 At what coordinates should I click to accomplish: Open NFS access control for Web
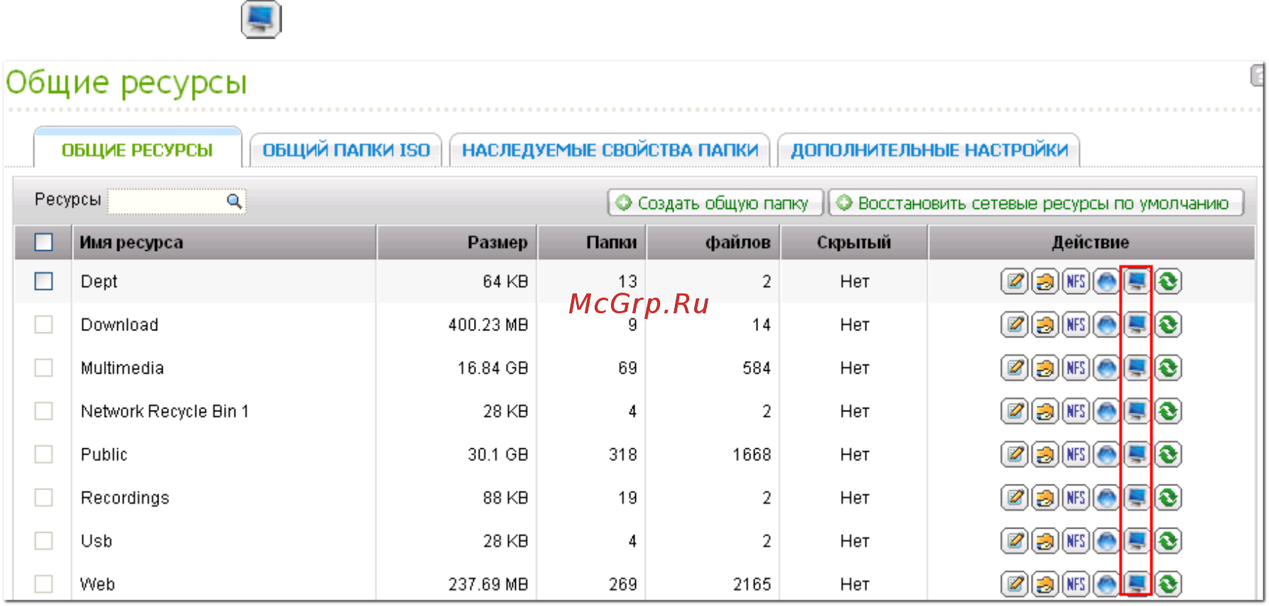click(x=1076, y=585)
